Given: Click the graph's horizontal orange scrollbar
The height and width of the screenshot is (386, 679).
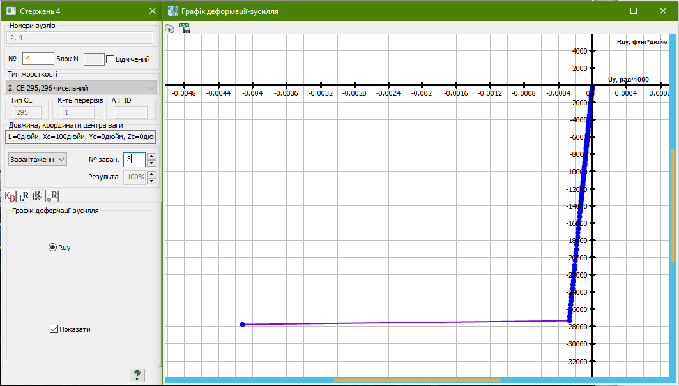Looking at the screenshot, I should click(417, 381).
